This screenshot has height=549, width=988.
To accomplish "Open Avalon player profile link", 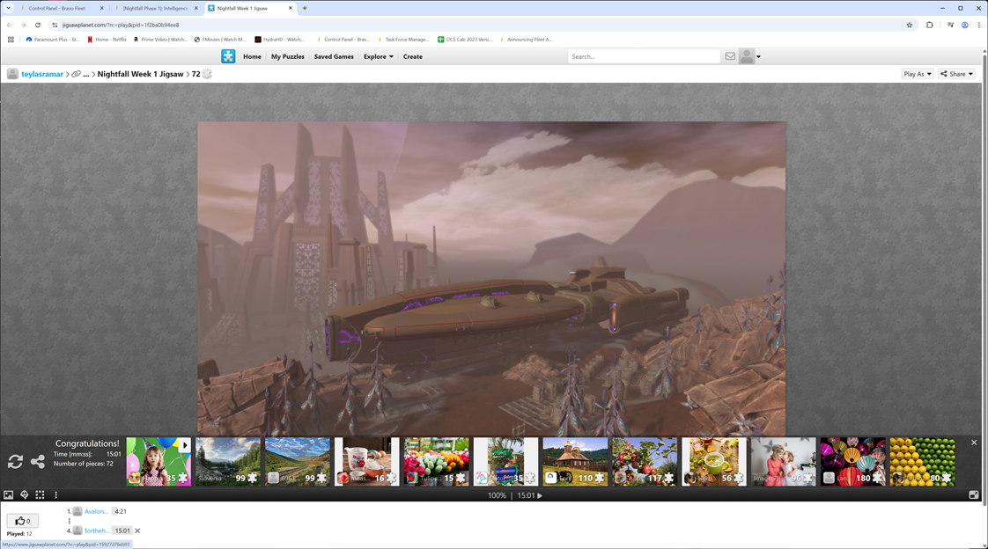I will point(96,512).
